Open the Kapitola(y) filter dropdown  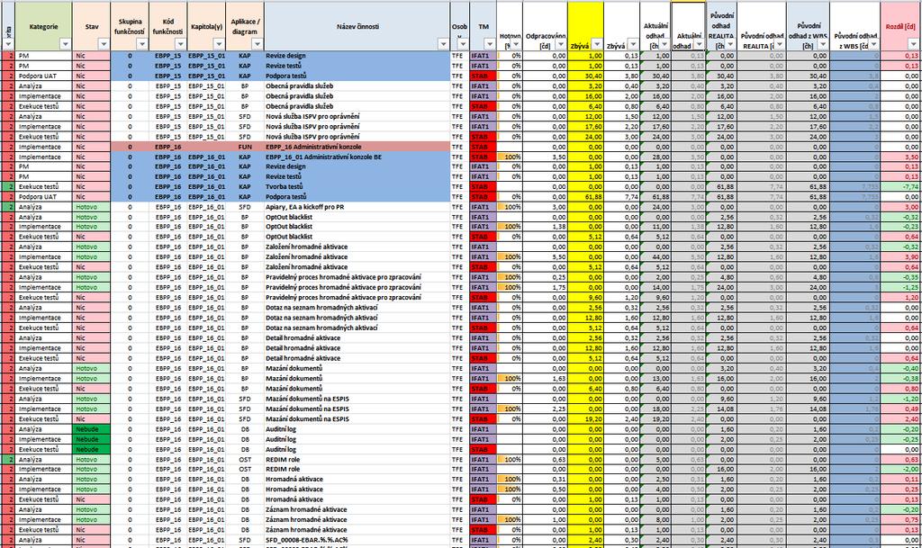[219, 44]
